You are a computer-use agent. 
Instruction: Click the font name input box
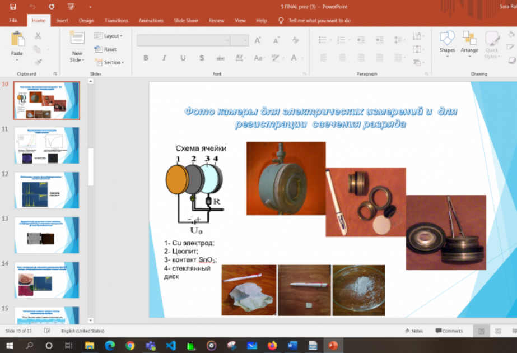(183, 40)
